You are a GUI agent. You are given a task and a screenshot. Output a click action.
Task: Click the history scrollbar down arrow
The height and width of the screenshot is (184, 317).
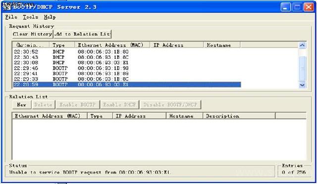(x=302, y=85)
